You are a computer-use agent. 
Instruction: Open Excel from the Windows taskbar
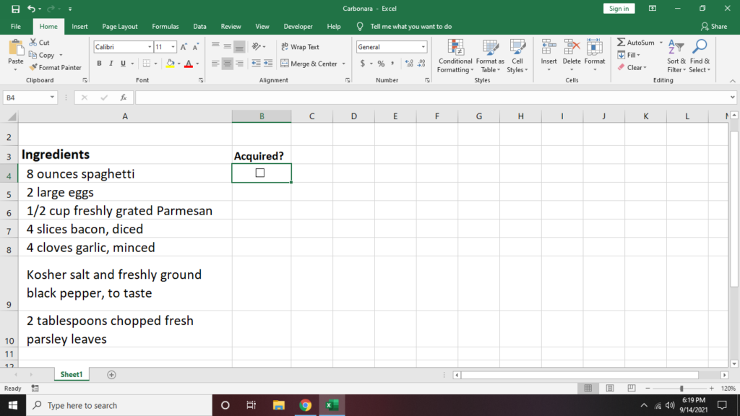[332, 405]
